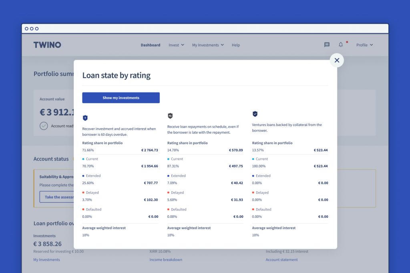This screenshot has height=273, width=410.
Task: Click the TWINO logo
Action: 47,45
